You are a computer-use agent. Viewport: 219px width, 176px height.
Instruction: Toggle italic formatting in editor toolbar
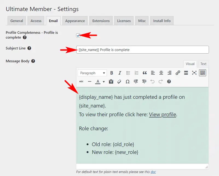pyautogui.click(x=120, y=73)
